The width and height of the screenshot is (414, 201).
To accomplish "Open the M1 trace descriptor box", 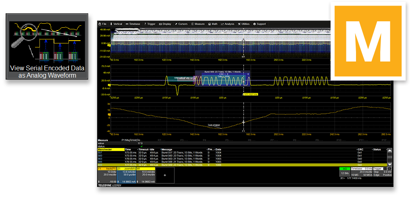I will (145, 175).
